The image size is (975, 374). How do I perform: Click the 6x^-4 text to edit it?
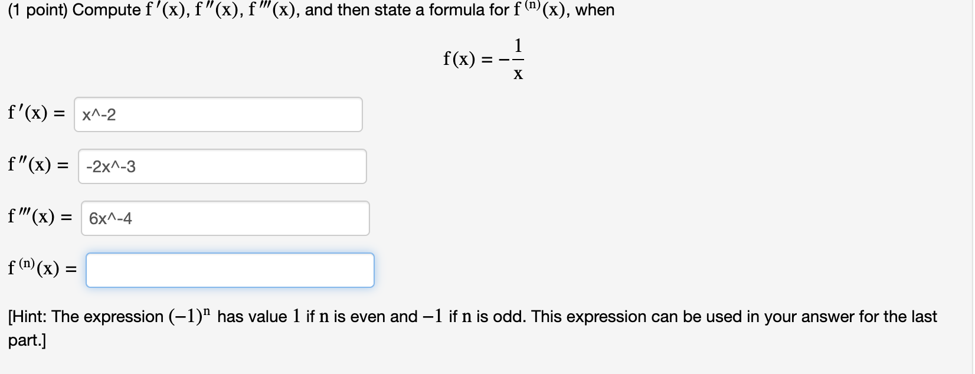(110, 218)
